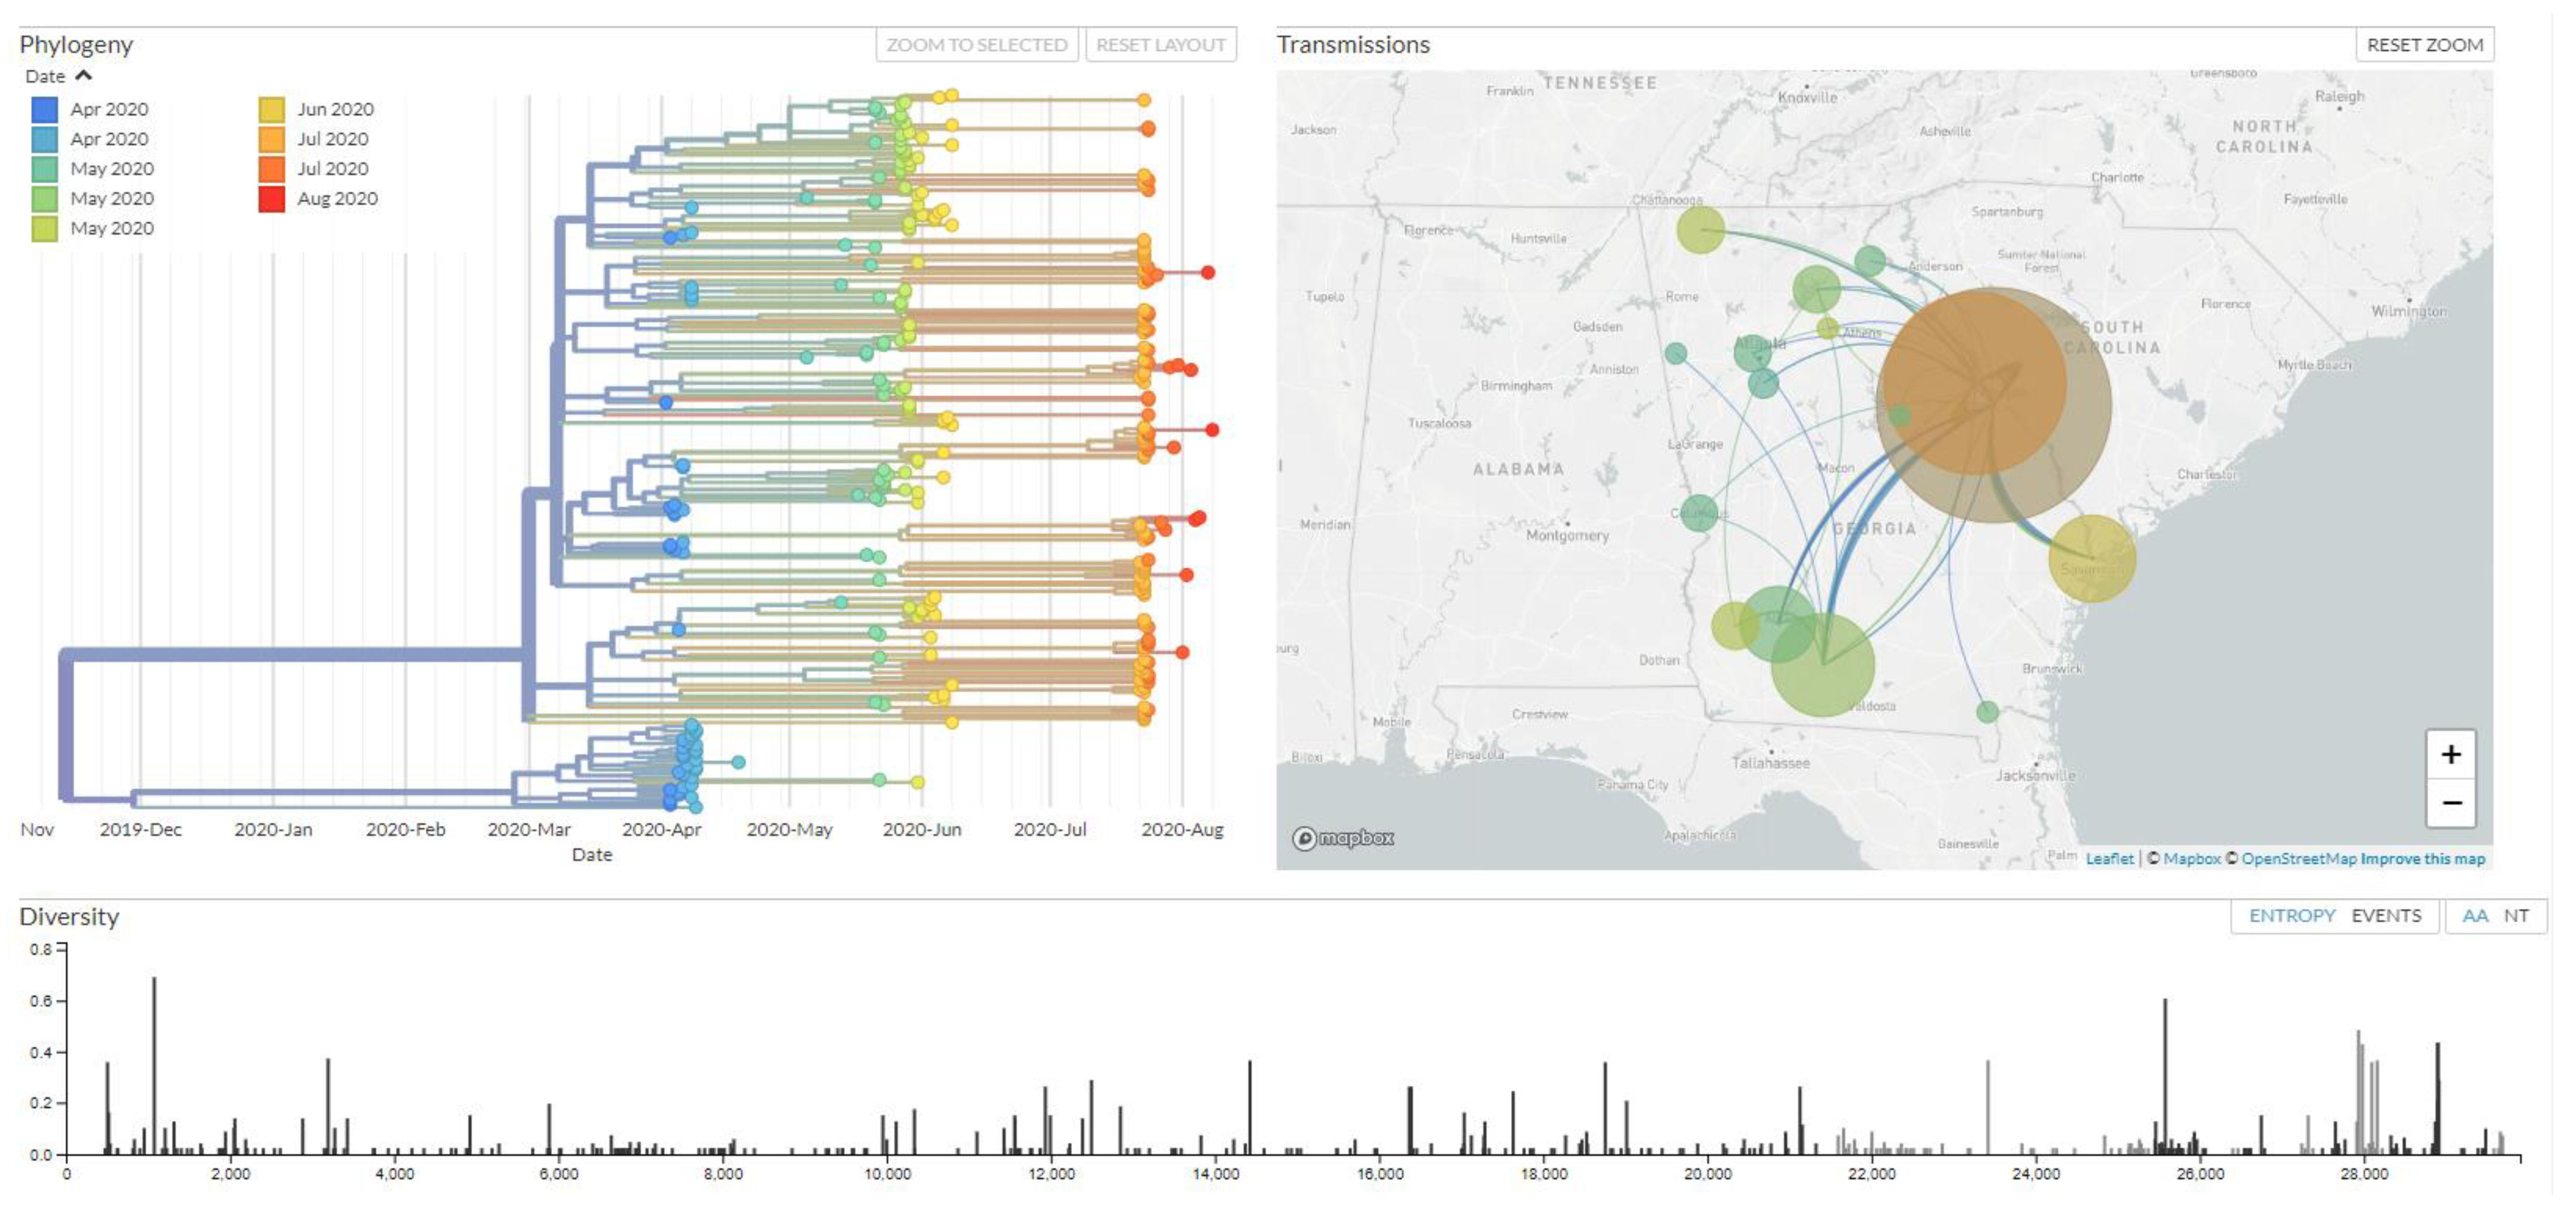Click the Transmissions panel title
This screenshot has width=2576, height=1205.
pyautogui.click(x=1353, y=44)
